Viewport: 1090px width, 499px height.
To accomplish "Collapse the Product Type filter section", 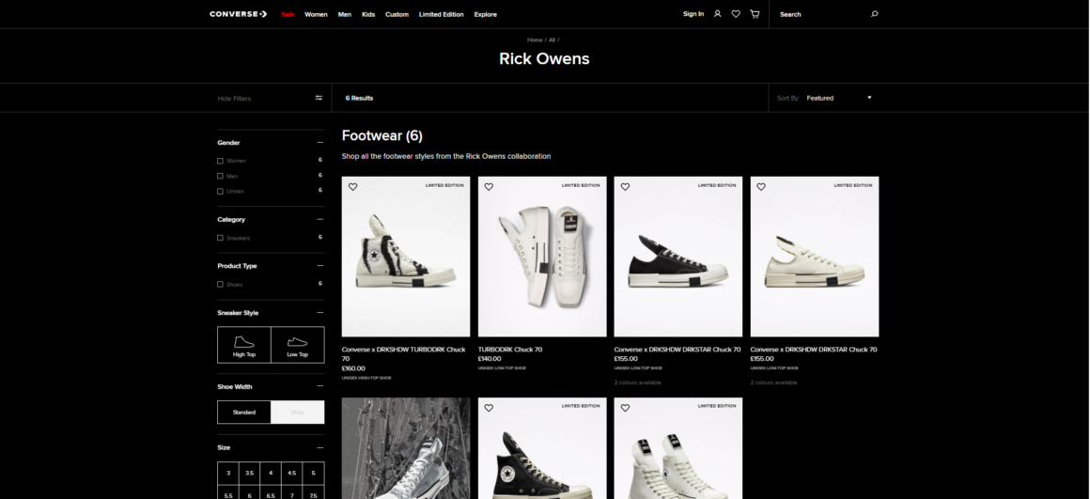I will pos(319,266).
